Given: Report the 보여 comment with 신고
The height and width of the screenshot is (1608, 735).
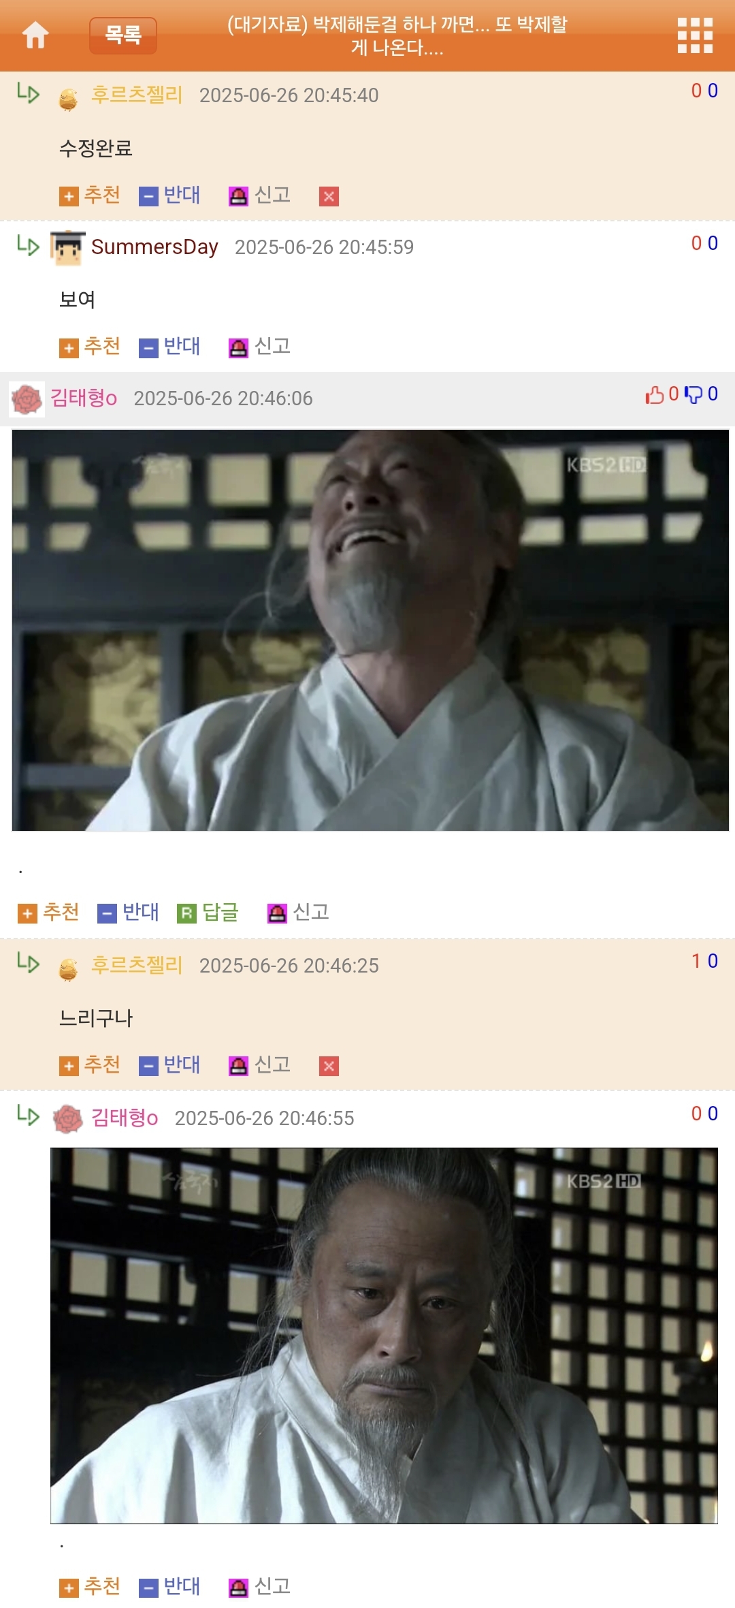Looking at the screenshot, I should [x=260, y=347].
